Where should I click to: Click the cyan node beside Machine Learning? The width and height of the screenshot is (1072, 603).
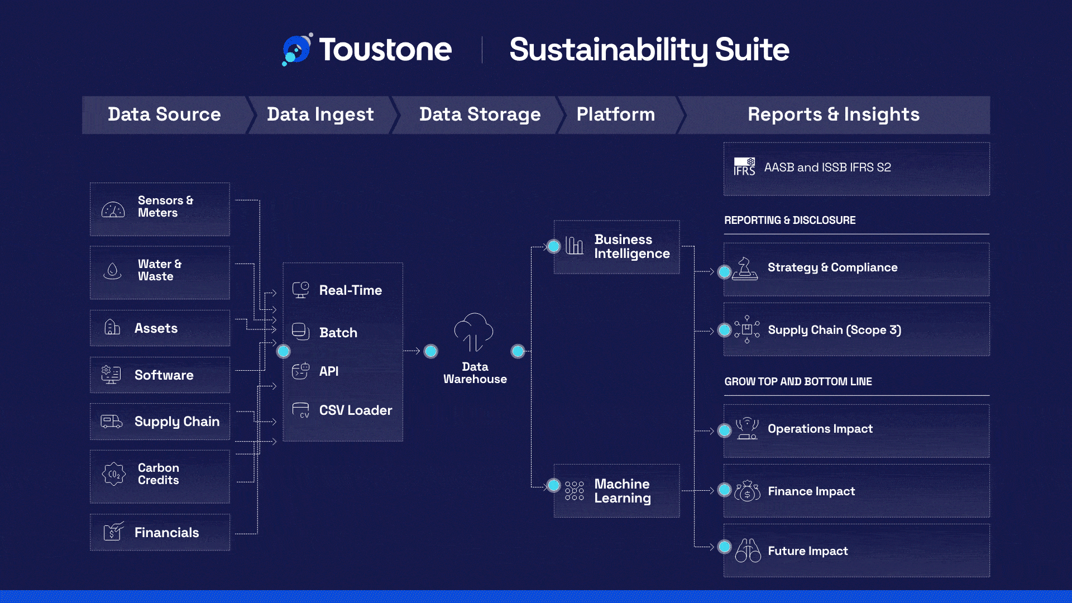tap(554, 485)
